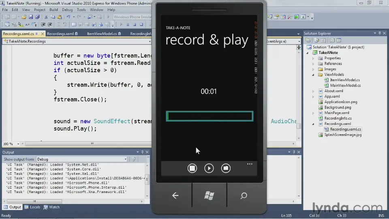Open the Project menu
Viewport: 389px width, 219px height.
coord(39,10)
